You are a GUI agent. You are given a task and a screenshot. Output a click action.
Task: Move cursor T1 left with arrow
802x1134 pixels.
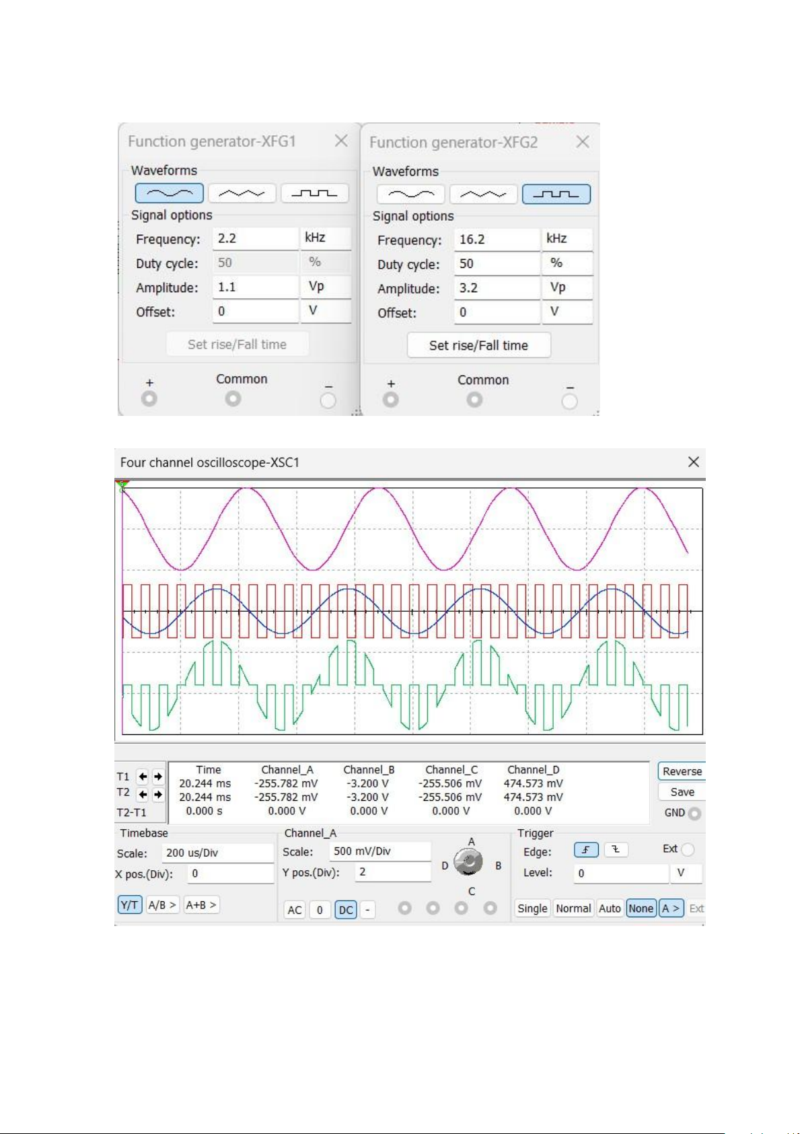click(x=143, y=776)
